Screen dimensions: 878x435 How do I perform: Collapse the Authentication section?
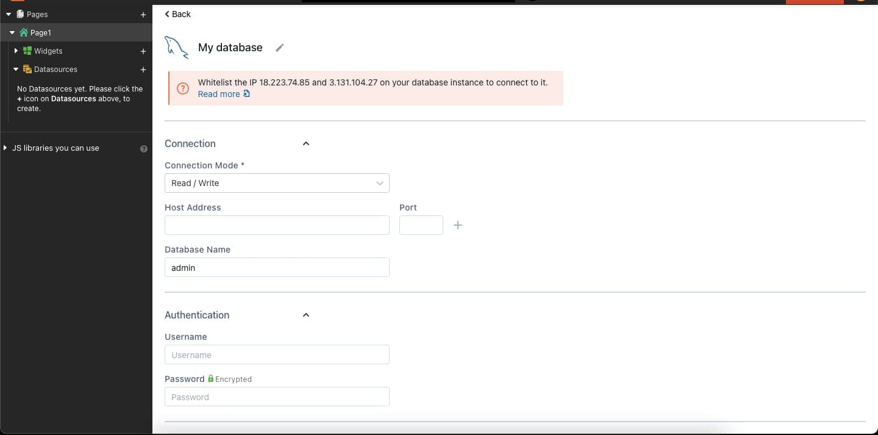click(x=306, y=315)
